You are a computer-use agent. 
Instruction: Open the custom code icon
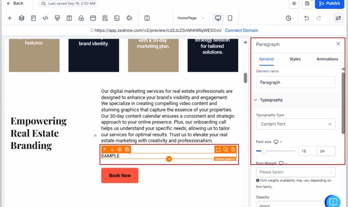click(x=45, y=18)
